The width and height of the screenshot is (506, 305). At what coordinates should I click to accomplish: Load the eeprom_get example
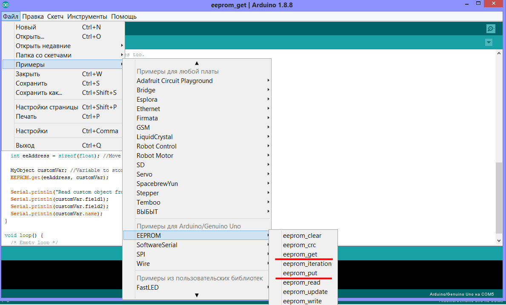click(x=303, y=254)
